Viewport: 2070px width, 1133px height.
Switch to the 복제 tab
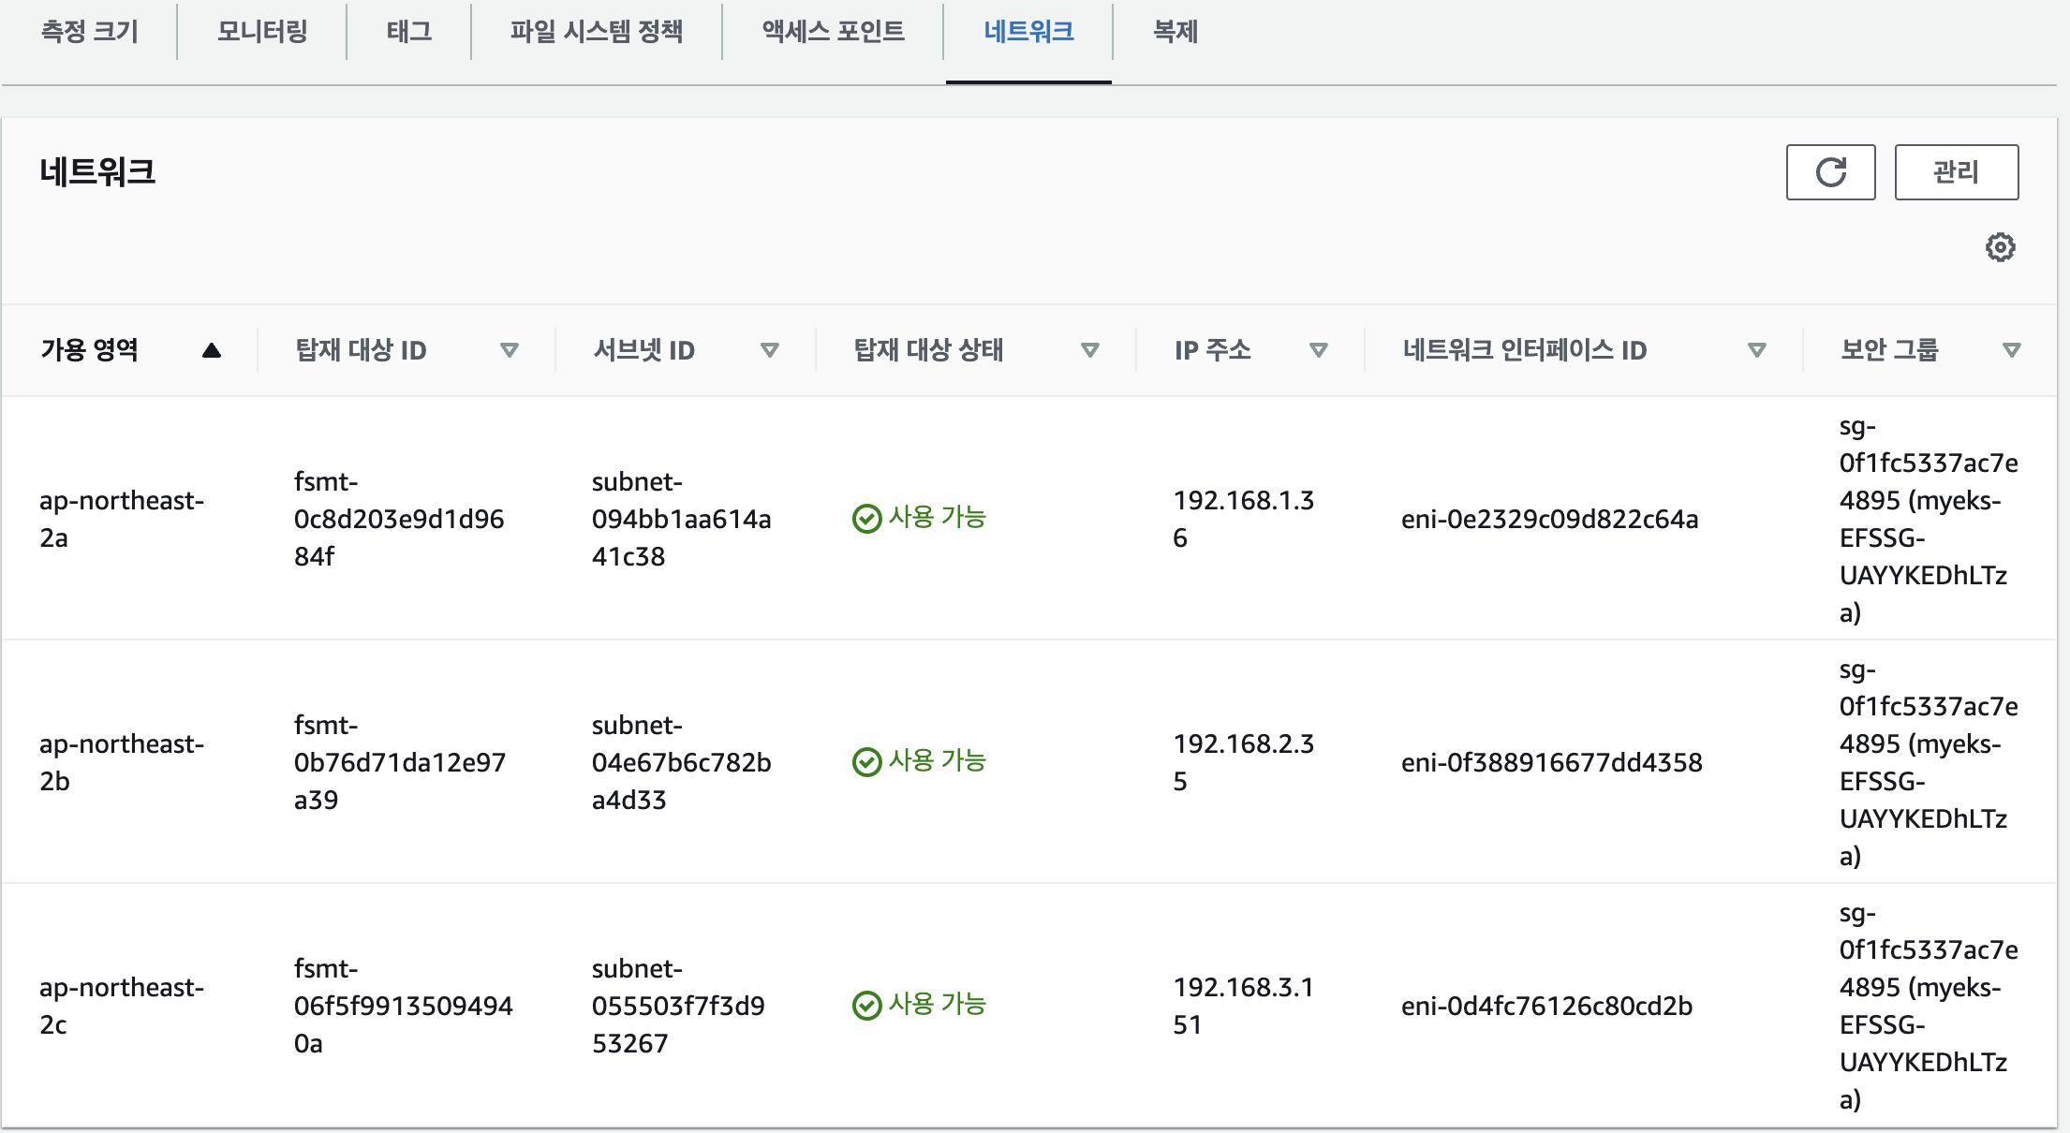(x=1175, y=32)
